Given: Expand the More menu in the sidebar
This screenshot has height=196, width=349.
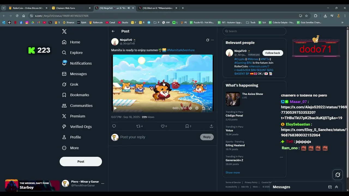Looking at the screenshot, I should click(x=70, y=148).
